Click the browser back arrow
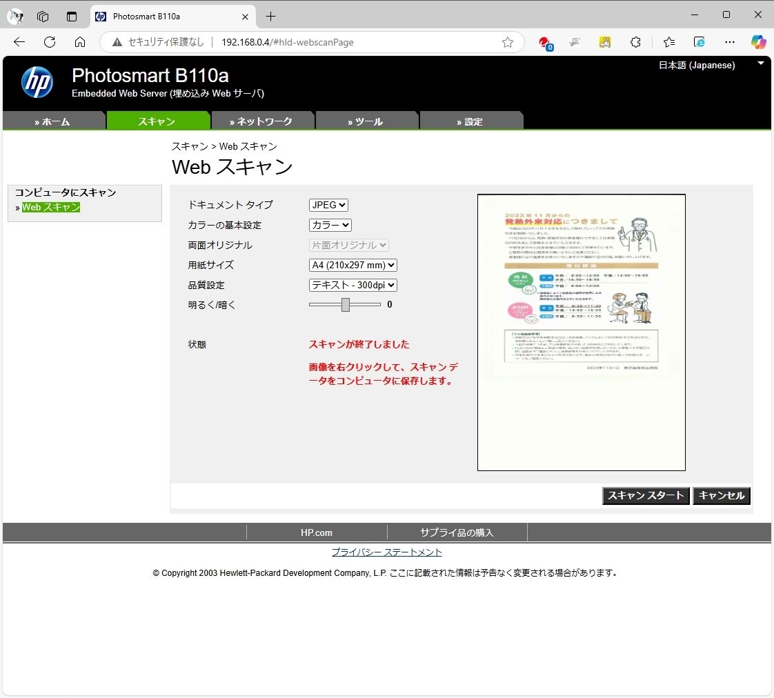The height and width of the screenshot is (698, 774). [19, 42]
